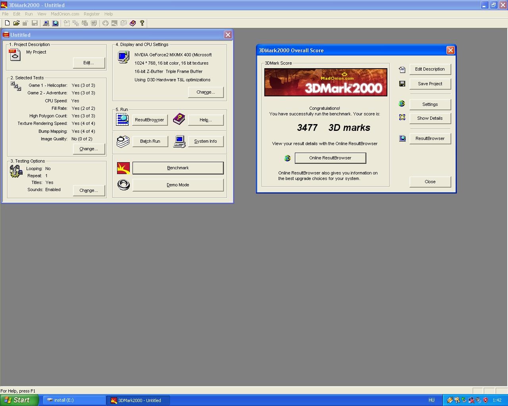
Task: Click Change... under Testing Options
Action: 89,190
